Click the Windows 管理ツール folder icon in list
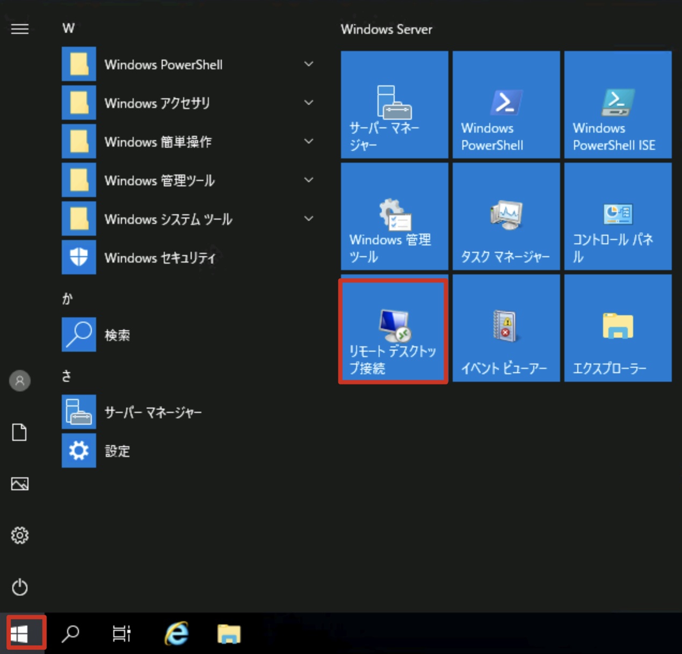This screenshot has width=682, height=654. (x=79, y=180)
